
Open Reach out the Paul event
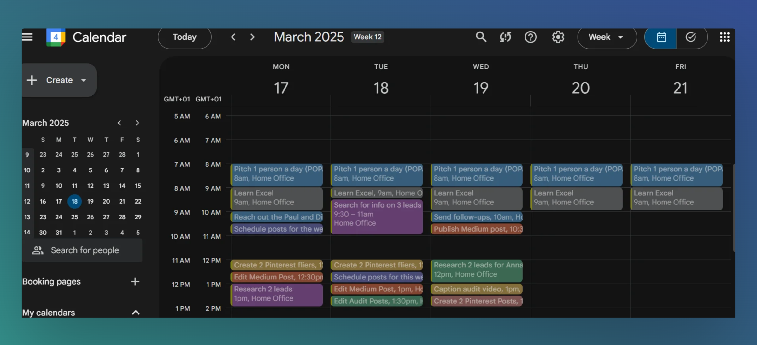click(277, 217)
